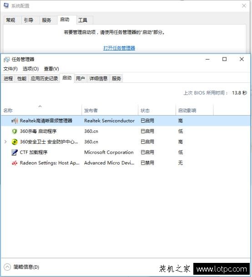This screenshot has width=252, height=277.
Task: Click 简略信息(D) to collapse details
Action: pos(26,267)
